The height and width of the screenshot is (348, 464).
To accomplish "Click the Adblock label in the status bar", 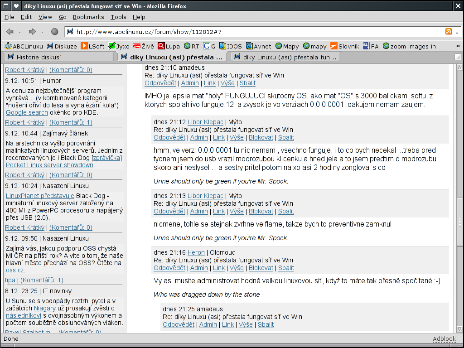I will [x=444, y=338].
